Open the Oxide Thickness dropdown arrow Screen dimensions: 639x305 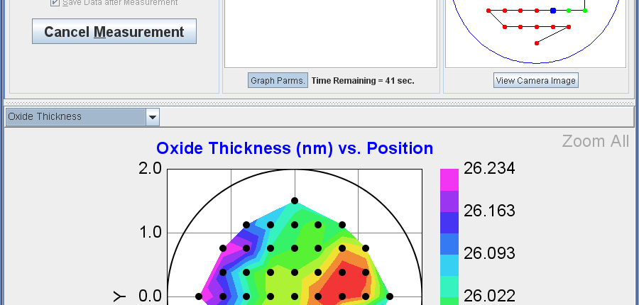[x=153, y=117]
